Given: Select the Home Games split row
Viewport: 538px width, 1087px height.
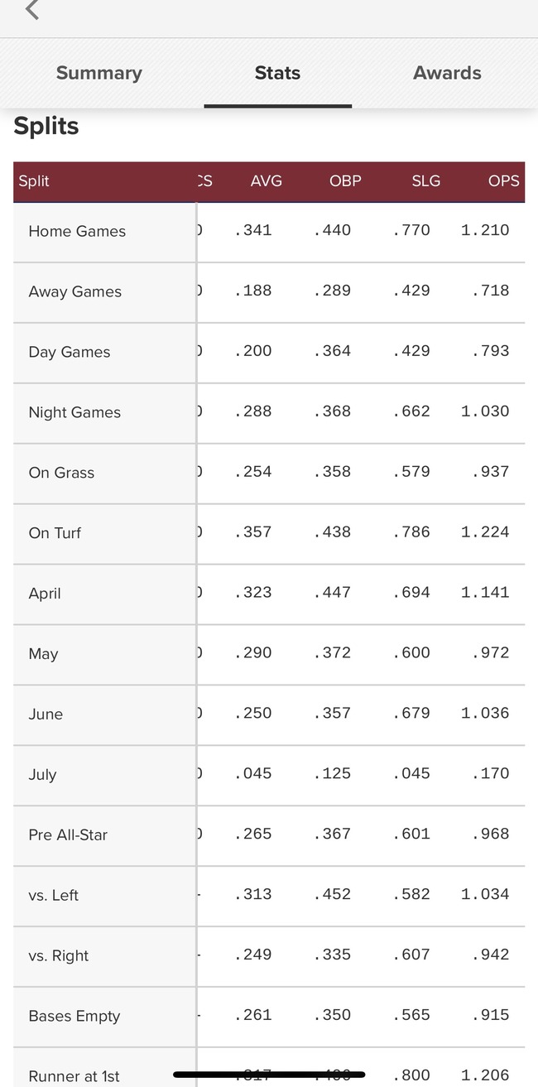Looking at the screenshot, I should (x=269, y=232).
